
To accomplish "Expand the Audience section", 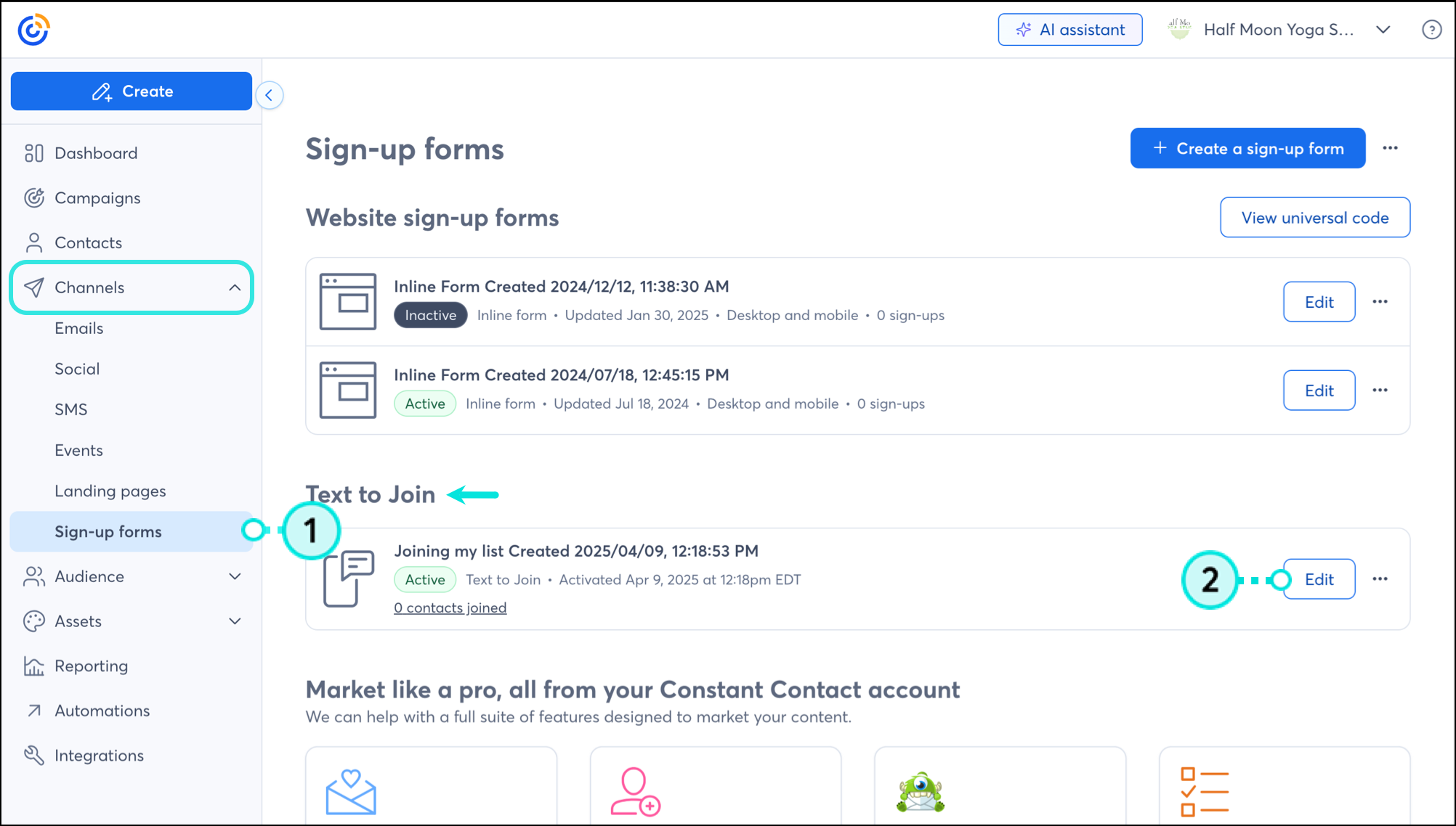I will (x=234, y=576).
